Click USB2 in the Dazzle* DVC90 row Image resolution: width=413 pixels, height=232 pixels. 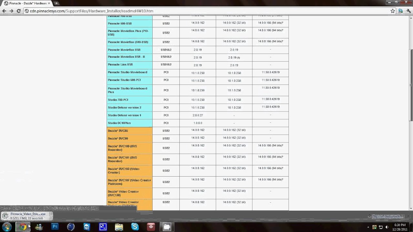point(166,139)
